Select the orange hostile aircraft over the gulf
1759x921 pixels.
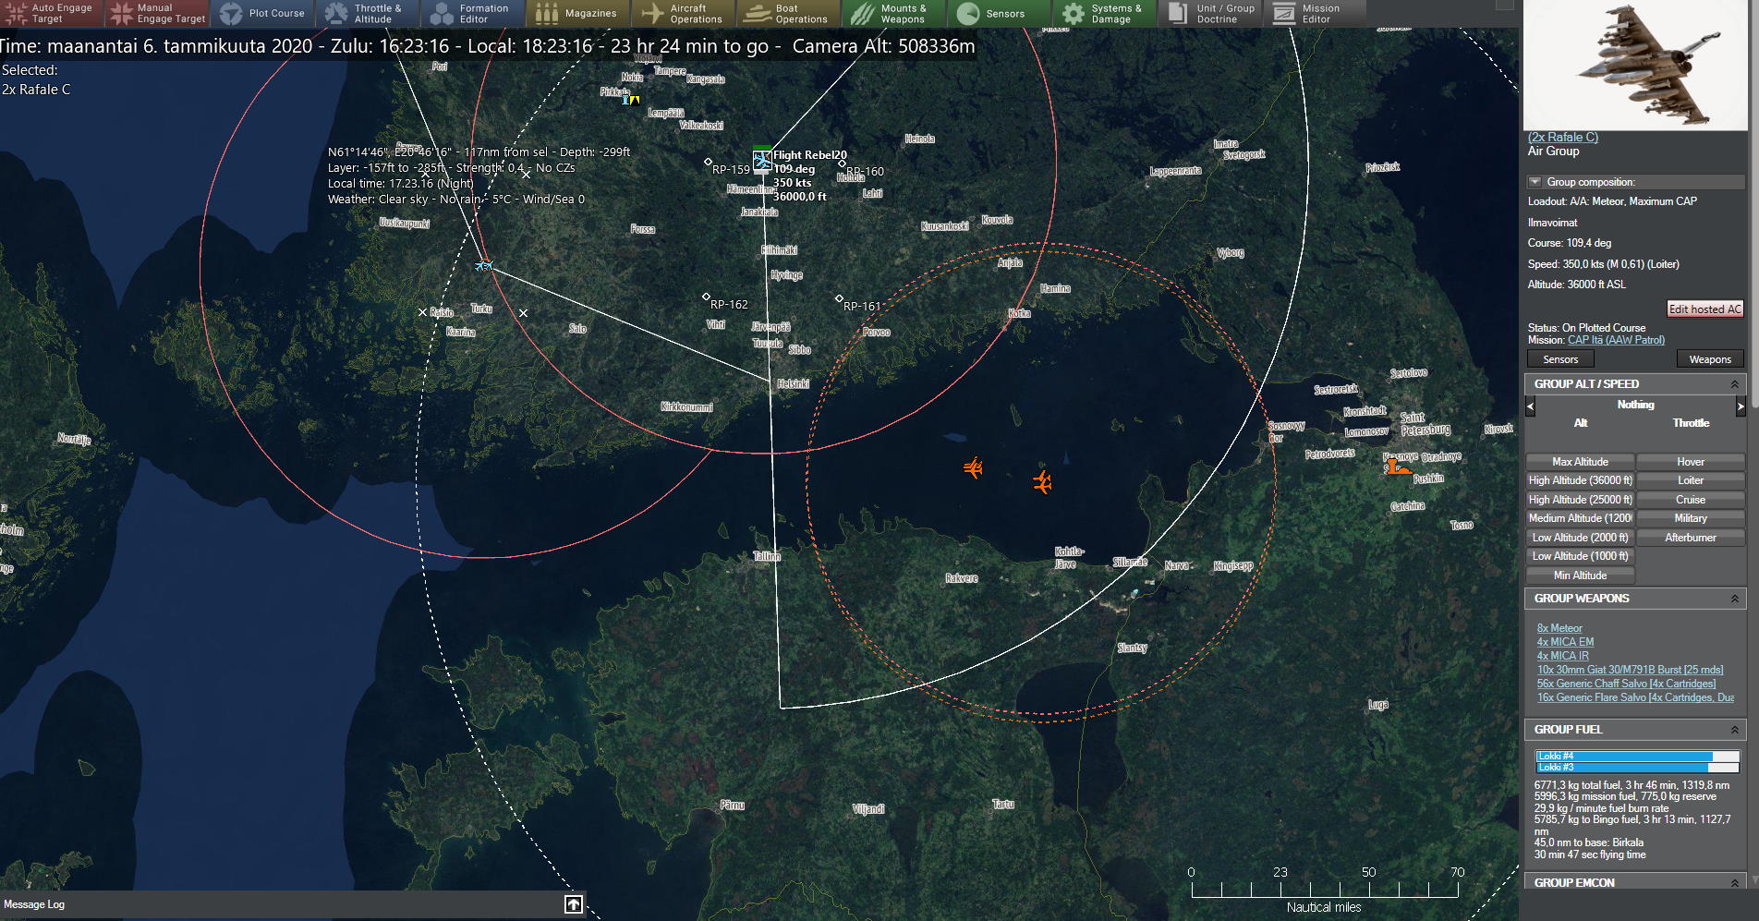pos(973,468)
